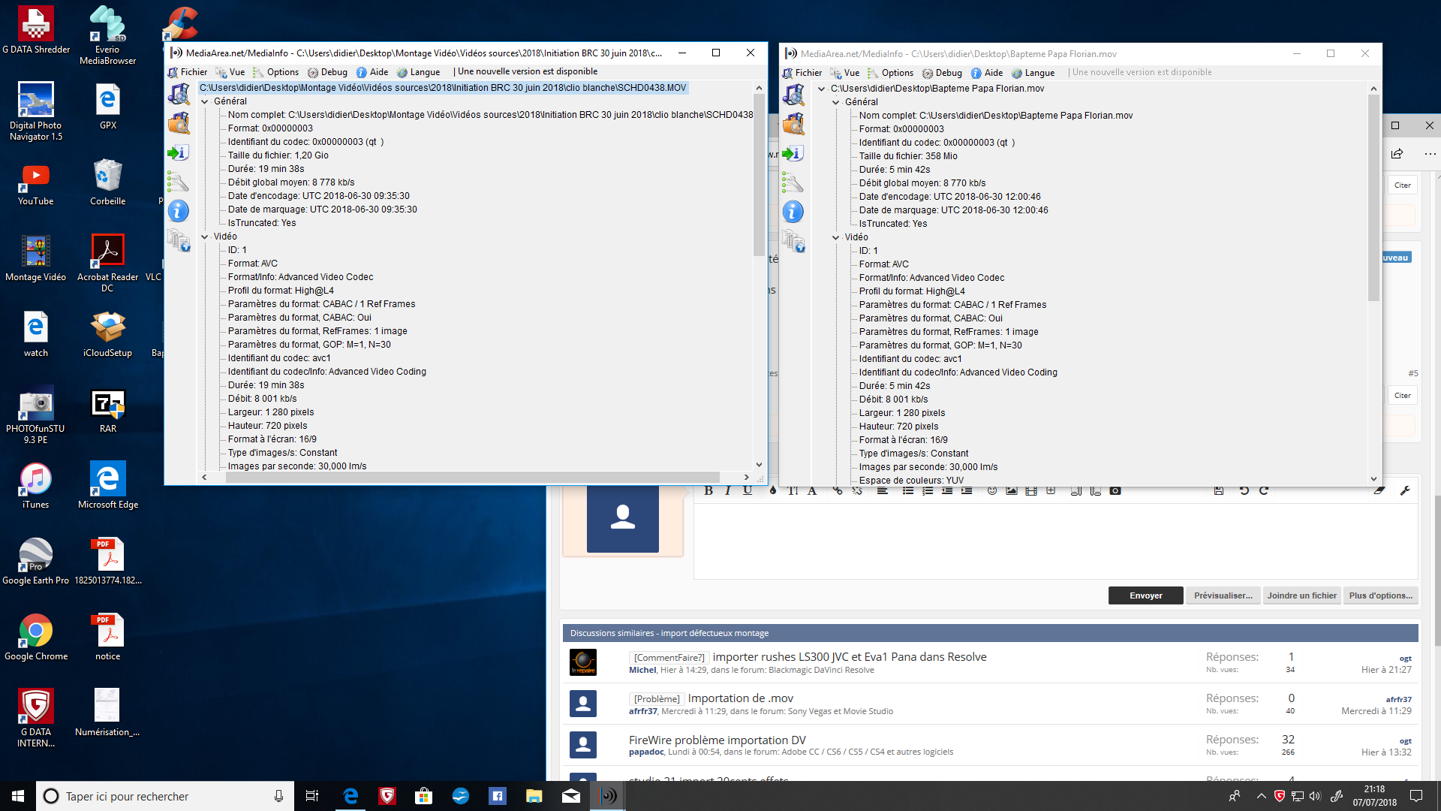
Task: Click the text color drop icon
Action: pyautogui.click(x=773, y=490)
